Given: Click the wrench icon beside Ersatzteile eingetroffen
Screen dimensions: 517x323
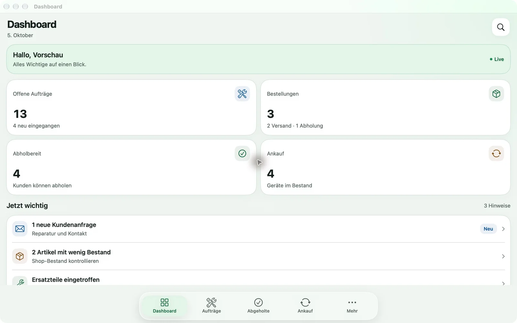Looking at the screenshot, I should tap(20, 281).
